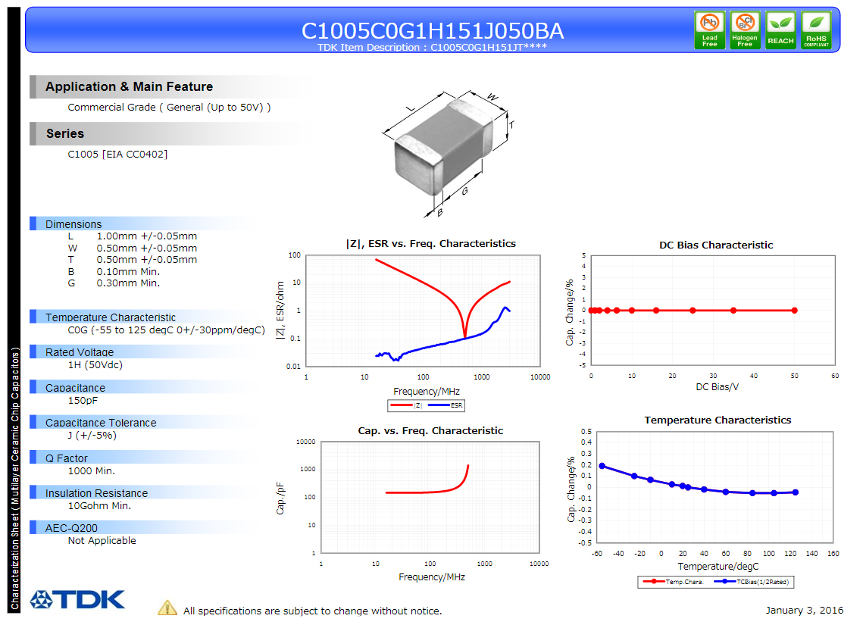Click the Capacitance section heading above 150pF
Viewport: 863px width, 625px height.
pos(76,387)
